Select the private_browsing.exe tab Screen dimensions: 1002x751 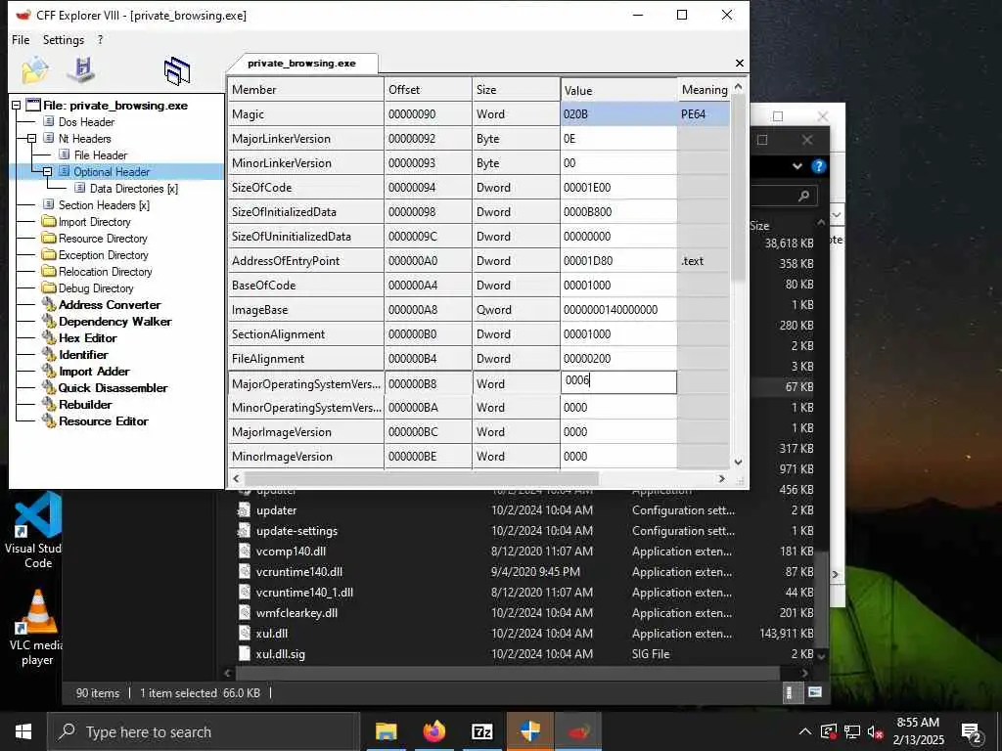pos(301,64)
